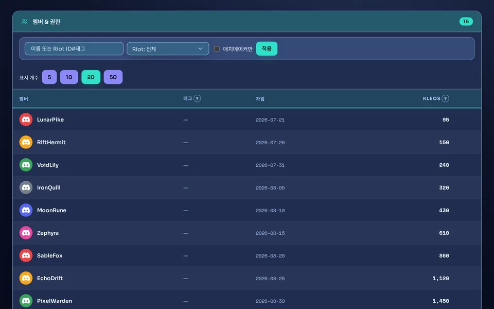Select the EchoDrift member name

point(50,279)
